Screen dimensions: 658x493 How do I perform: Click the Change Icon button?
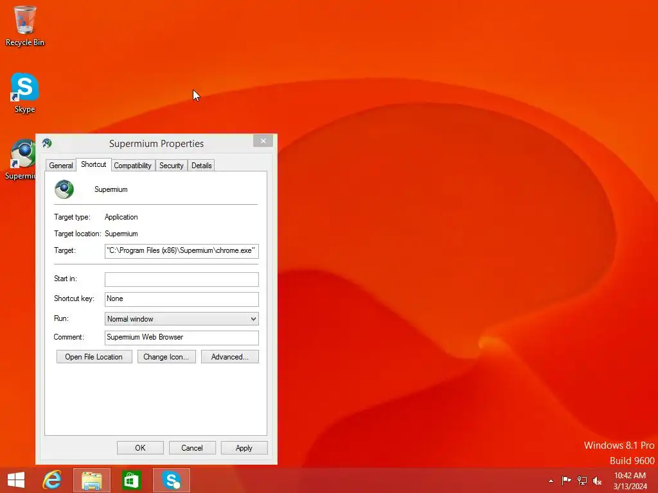[x=166, y=357]
